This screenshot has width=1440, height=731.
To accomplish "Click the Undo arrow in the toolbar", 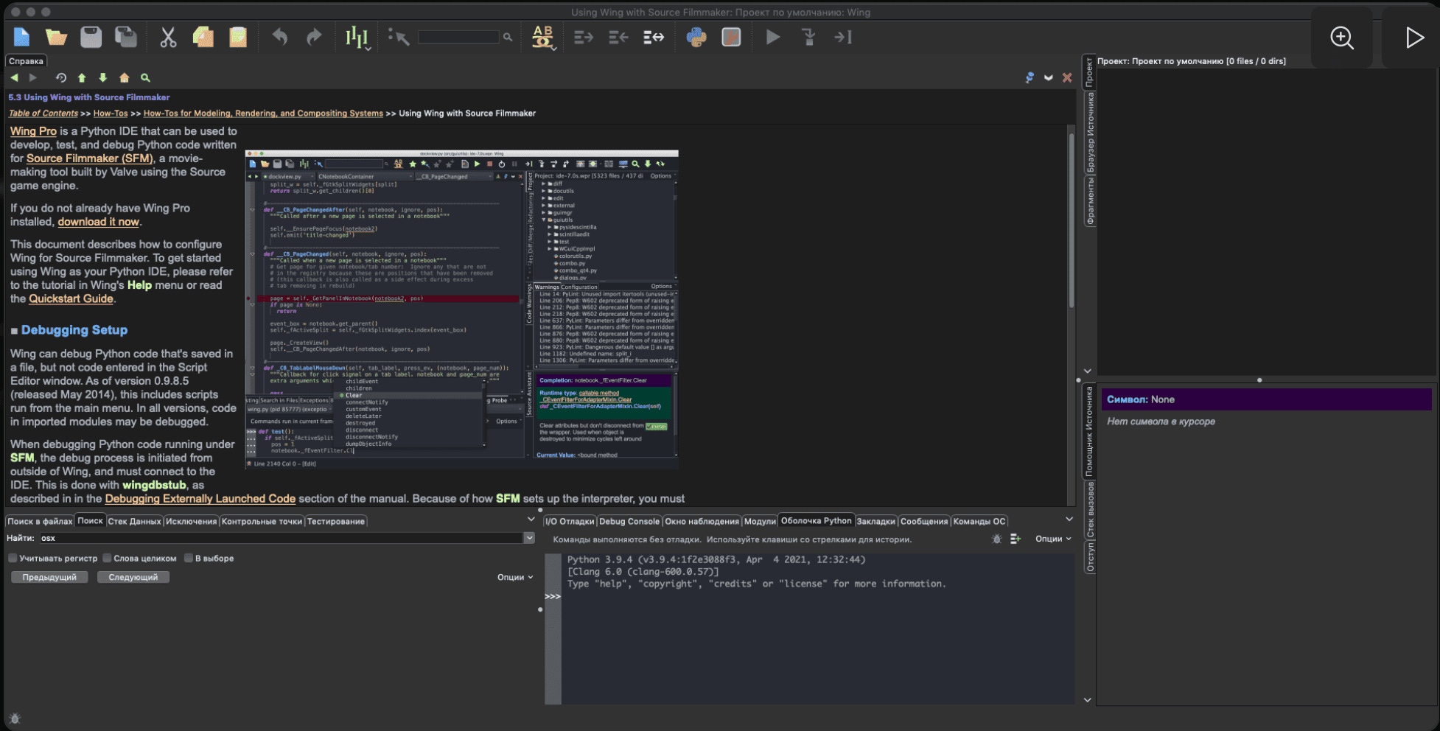I will 280,37.
